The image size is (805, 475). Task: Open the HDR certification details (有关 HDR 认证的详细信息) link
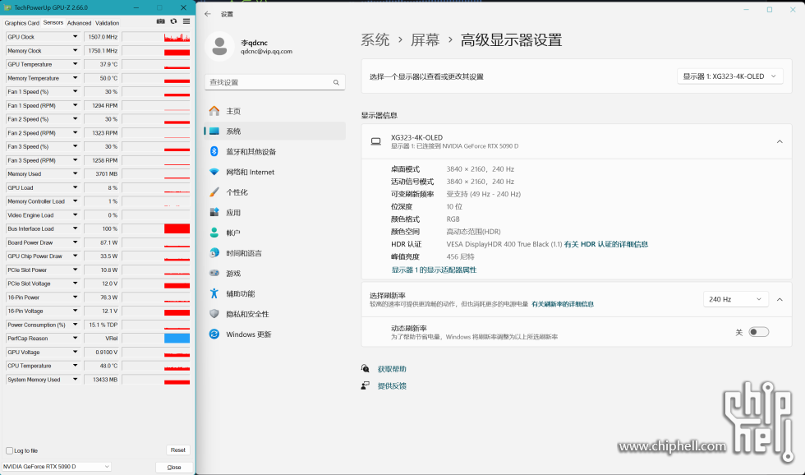[606, 244]
